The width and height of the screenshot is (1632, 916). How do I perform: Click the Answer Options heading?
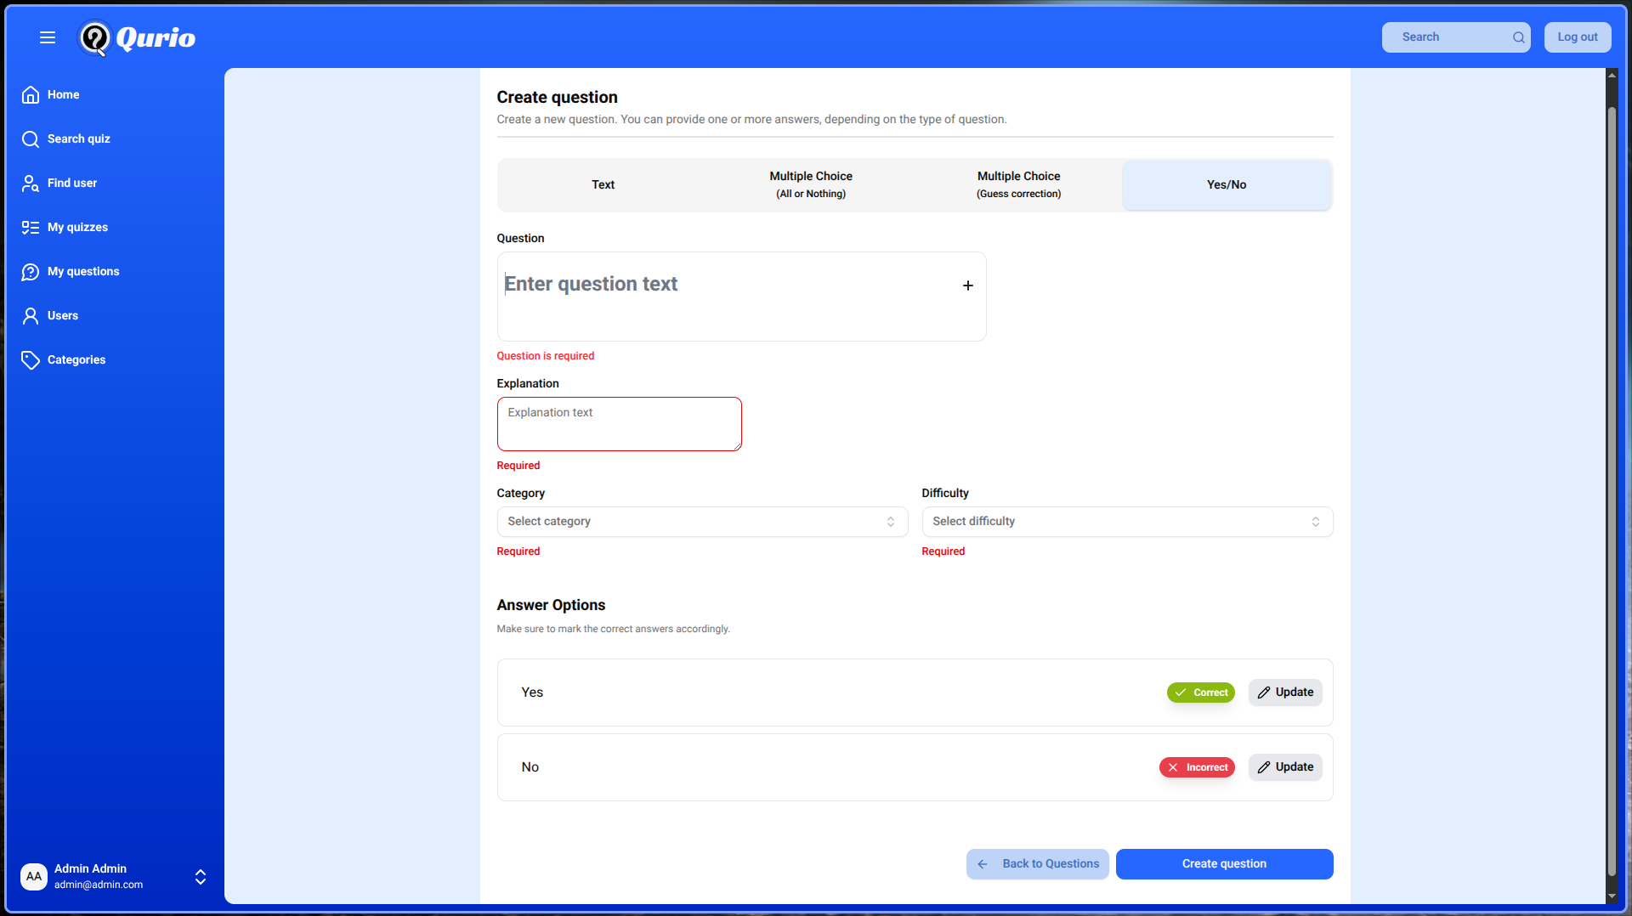551,605
